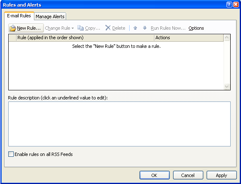Viewport: 241px width, 184px height.
Task: Close the Rules and Alerts dialog
Action: [x=236, y=5]
